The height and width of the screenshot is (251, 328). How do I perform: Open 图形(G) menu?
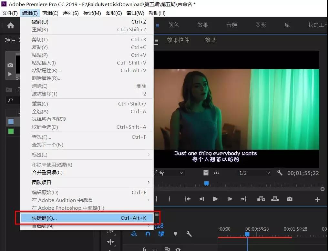click(114, 13)
